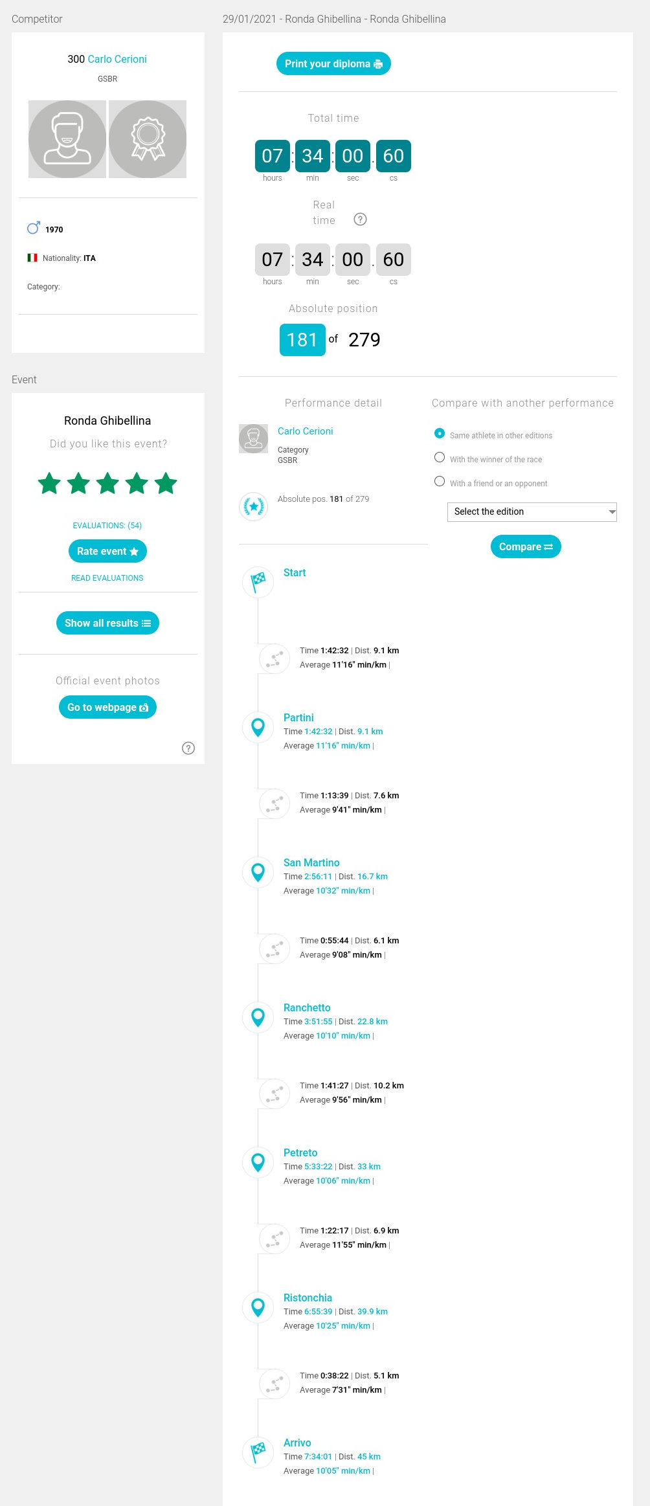This screenshot has width=650, height=1506.
Task: Click the competitor avatar placeholder icon
Action: tap(67, 139)
